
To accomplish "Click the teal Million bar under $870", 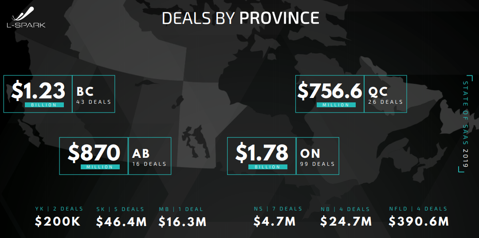I will click(x=100, y=167).
